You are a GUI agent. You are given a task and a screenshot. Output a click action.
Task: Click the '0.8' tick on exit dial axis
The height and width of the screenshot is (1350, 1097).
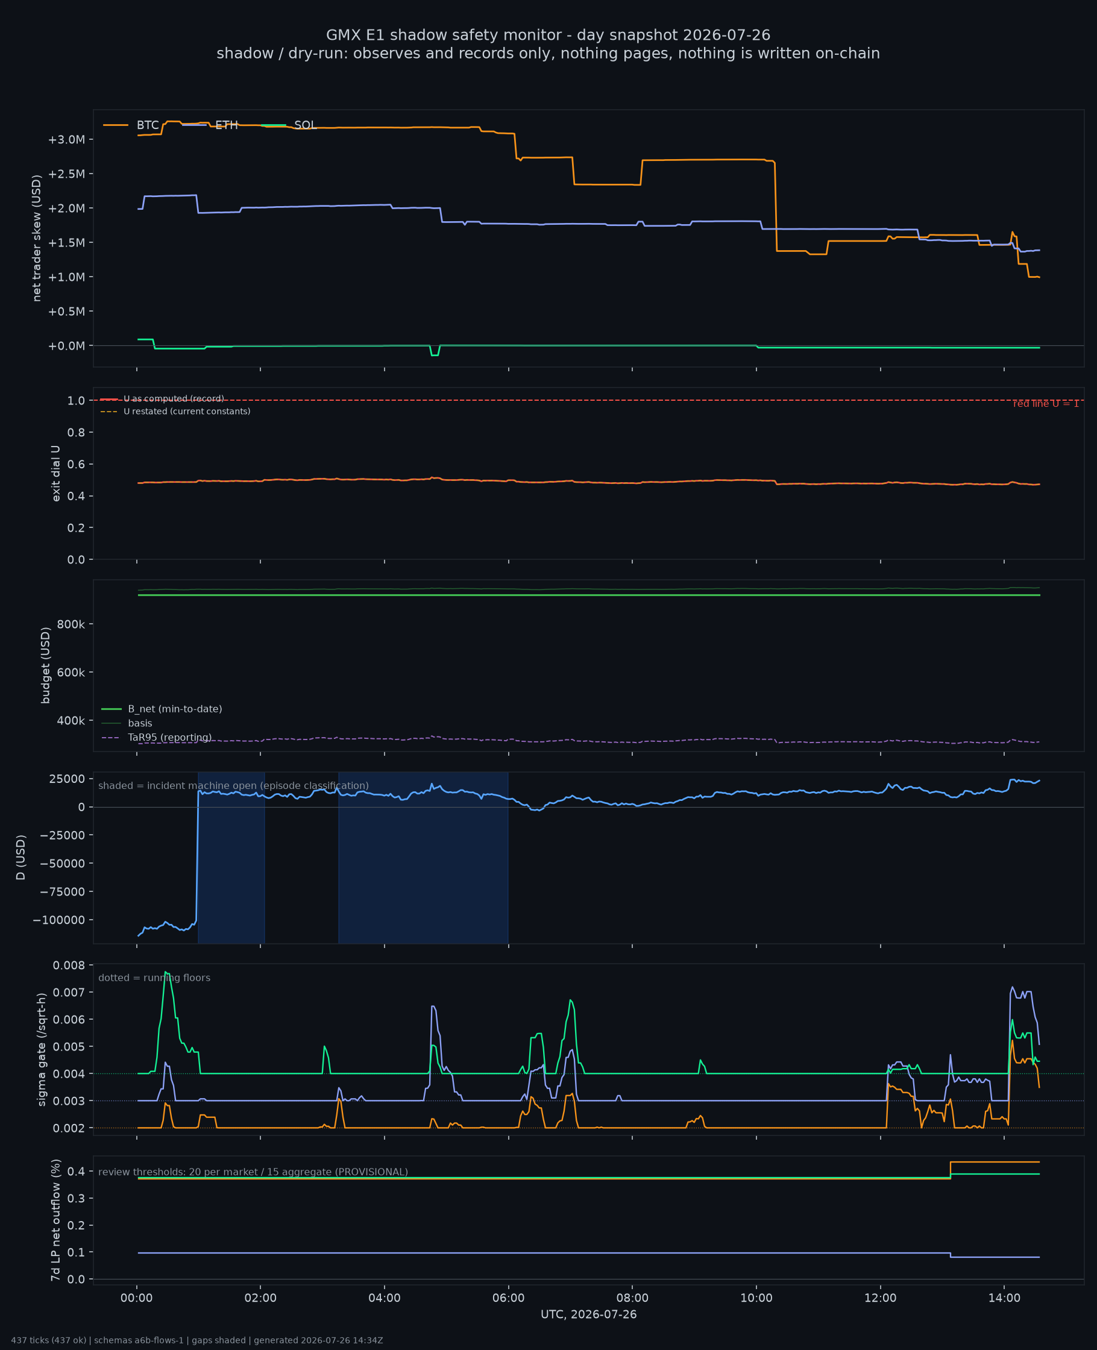76,433
